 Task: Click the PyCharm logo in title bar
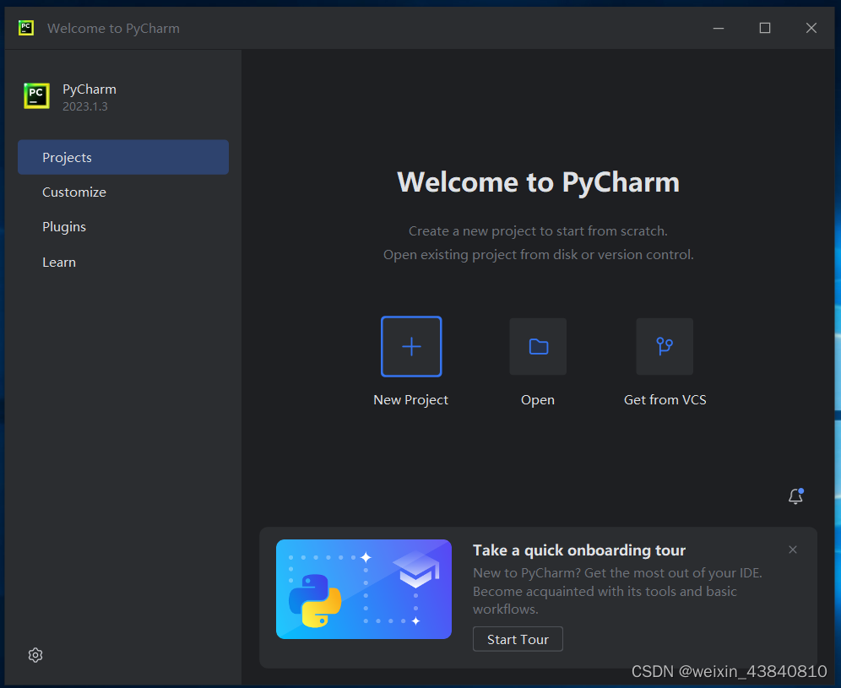click(x=25, y=28)
